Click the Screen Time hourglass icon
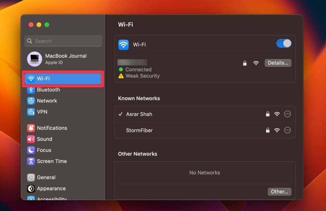This screenshot has height=211, width=326. click(31, 161)
